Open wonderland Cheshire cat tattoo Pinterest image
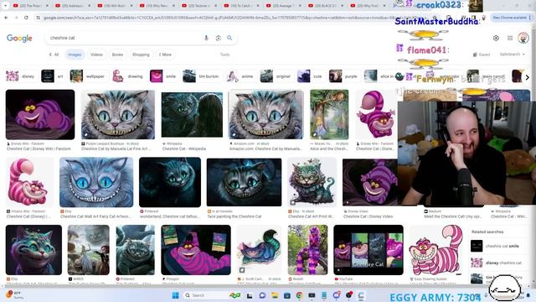 tap(170, 182)
